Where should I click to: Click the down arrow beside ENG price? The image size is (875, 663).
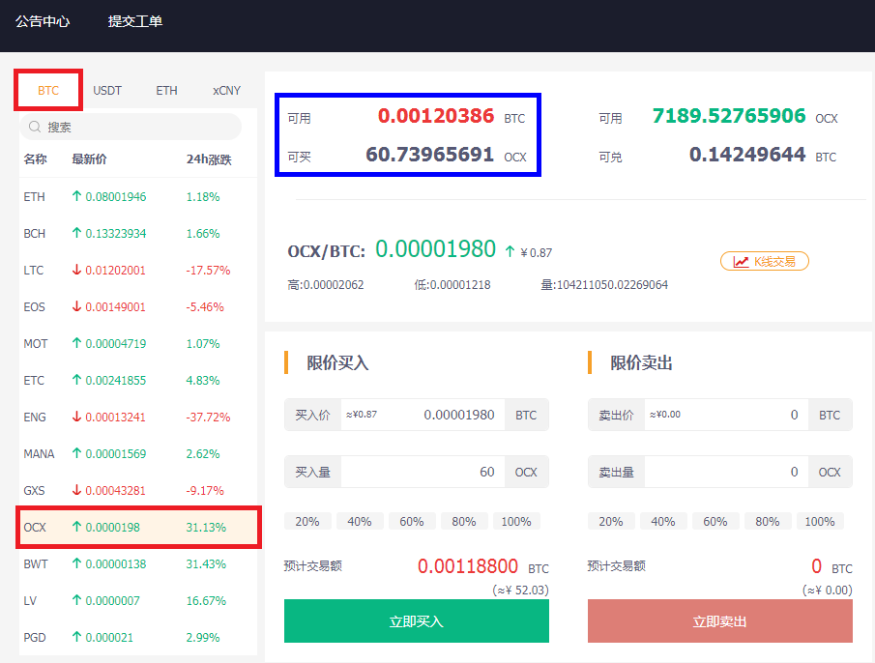77,417
